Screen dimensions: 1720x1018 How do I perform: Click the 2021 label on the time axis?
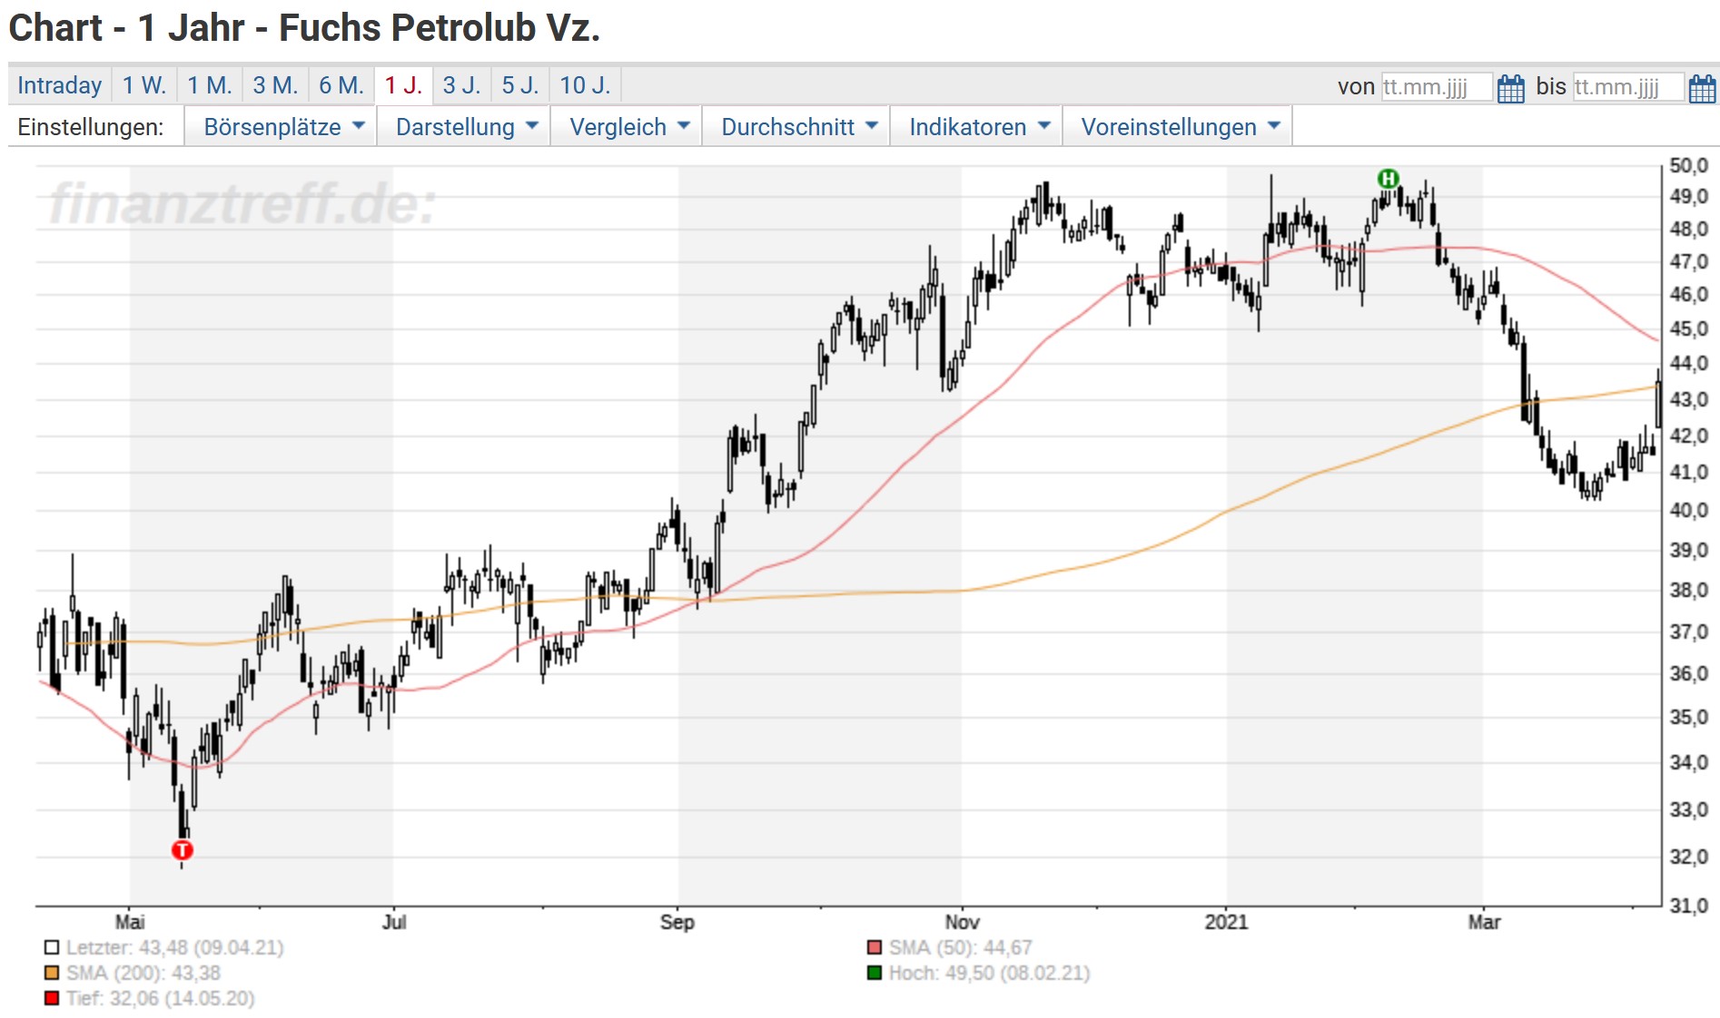(1227, 922)
